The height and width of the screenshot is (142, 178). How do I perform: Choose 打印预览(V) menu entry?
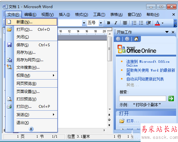[x=31, y=99]
